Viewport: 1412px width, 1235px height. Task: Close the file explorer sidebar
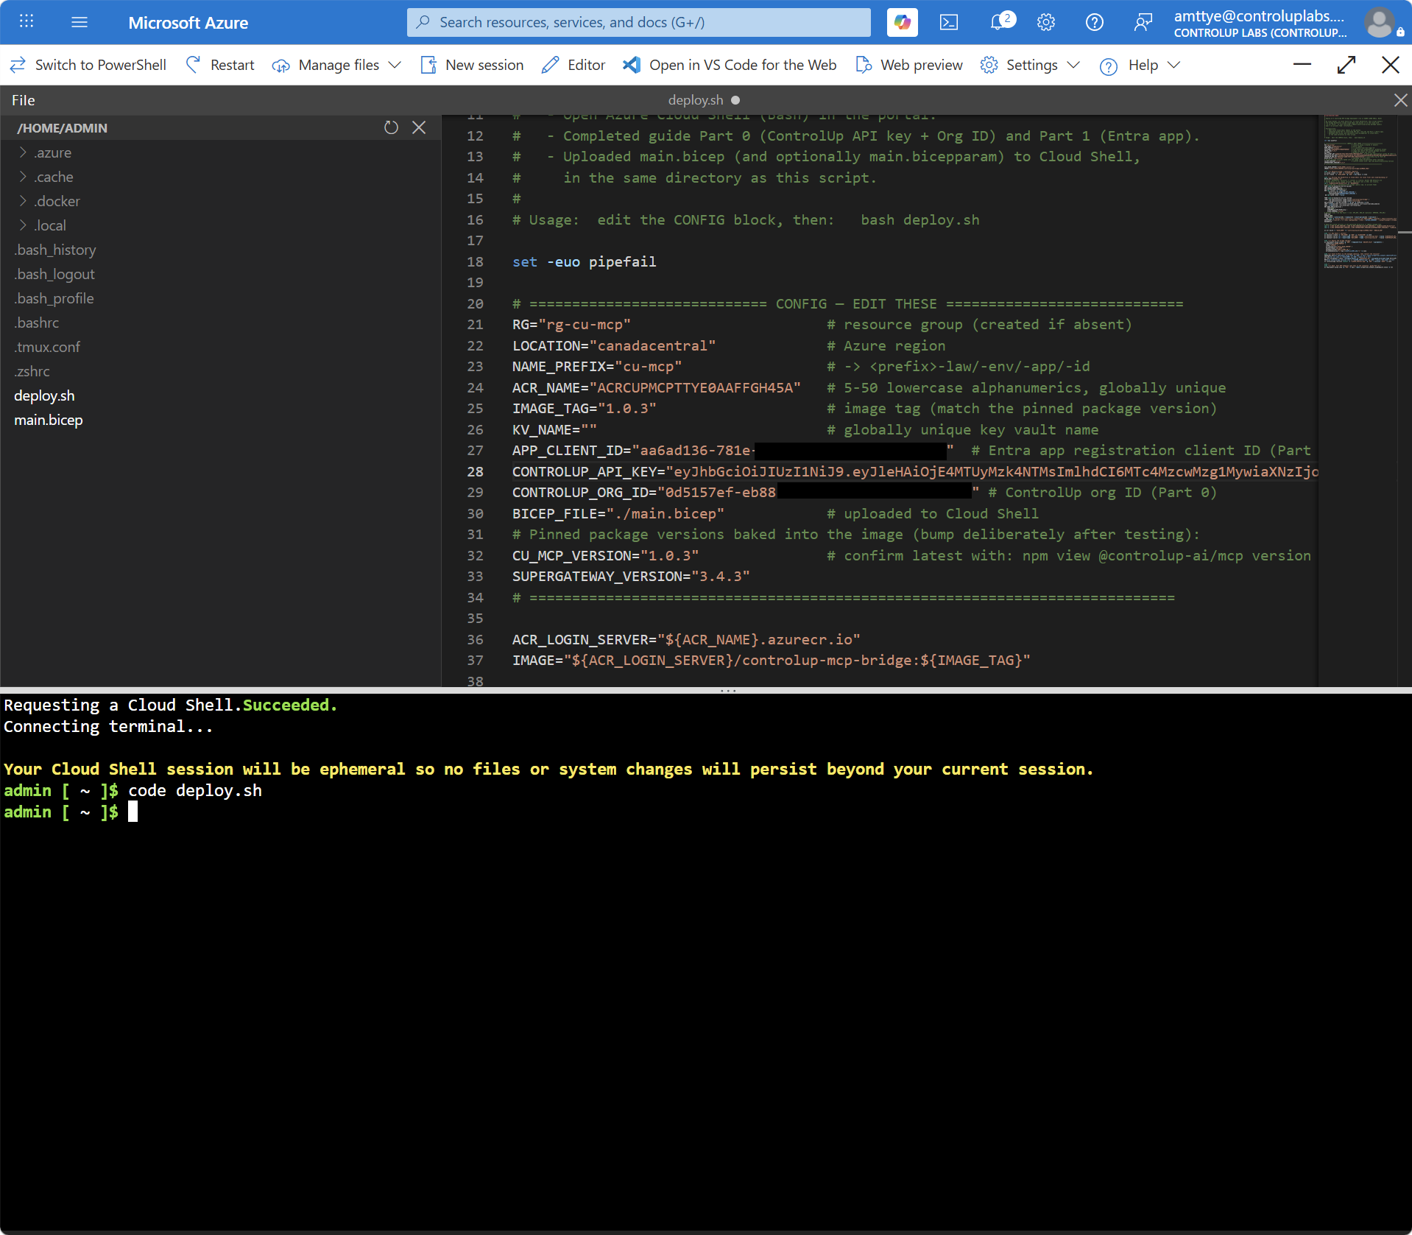coord(419,127)
